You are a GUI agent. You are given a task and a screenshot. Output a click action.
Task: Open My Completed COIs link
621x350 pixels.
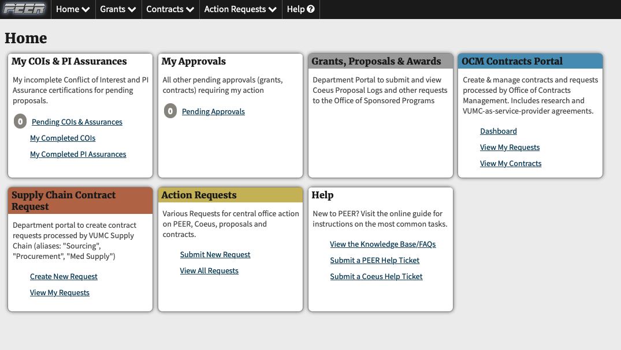[x=62, y=138]
